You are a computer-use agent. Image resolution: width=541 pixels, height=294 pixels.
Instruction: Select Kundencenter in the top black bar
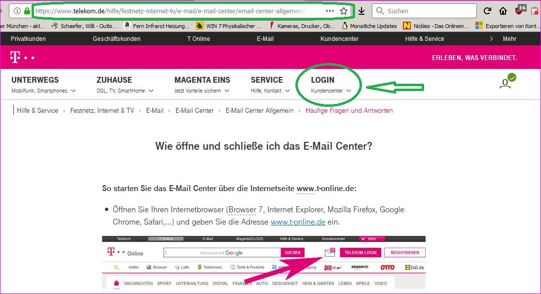339,38
